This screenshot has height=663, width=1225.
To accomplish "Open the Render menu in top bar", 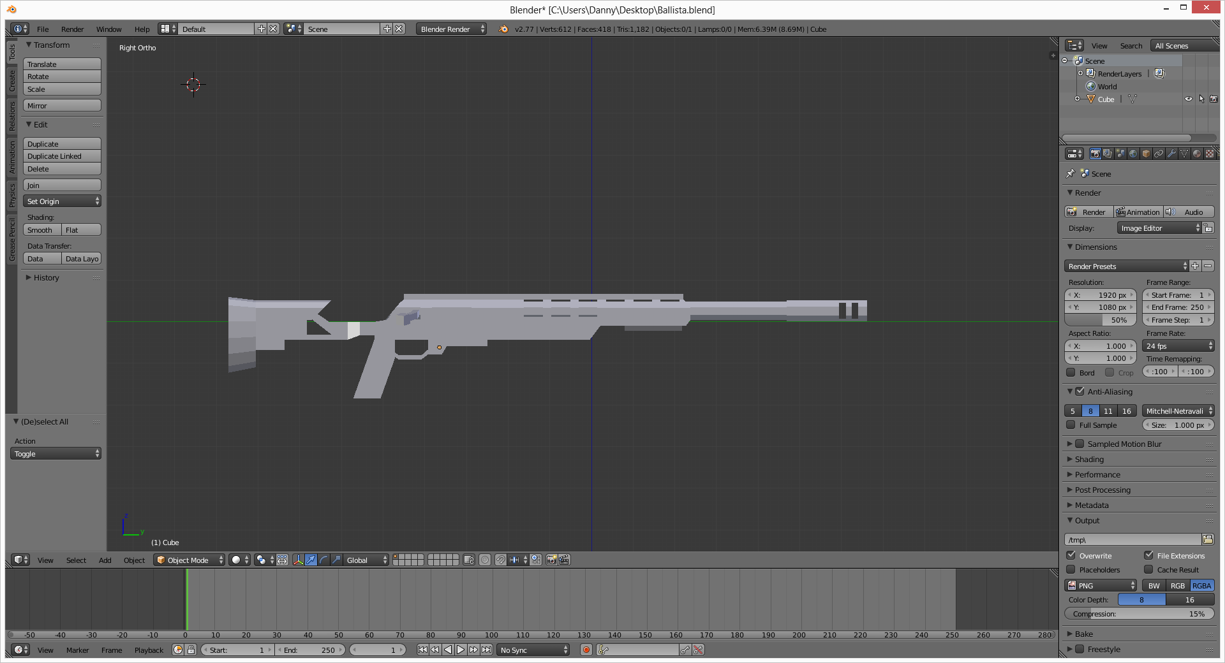I will click(x=72, y=29).
